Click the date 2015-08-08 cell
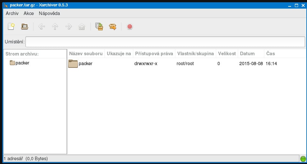307x164 pixels. 251,63
